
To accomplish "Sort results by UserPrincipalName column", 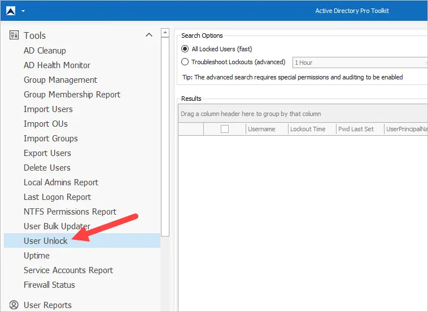I will click(406, 129).
